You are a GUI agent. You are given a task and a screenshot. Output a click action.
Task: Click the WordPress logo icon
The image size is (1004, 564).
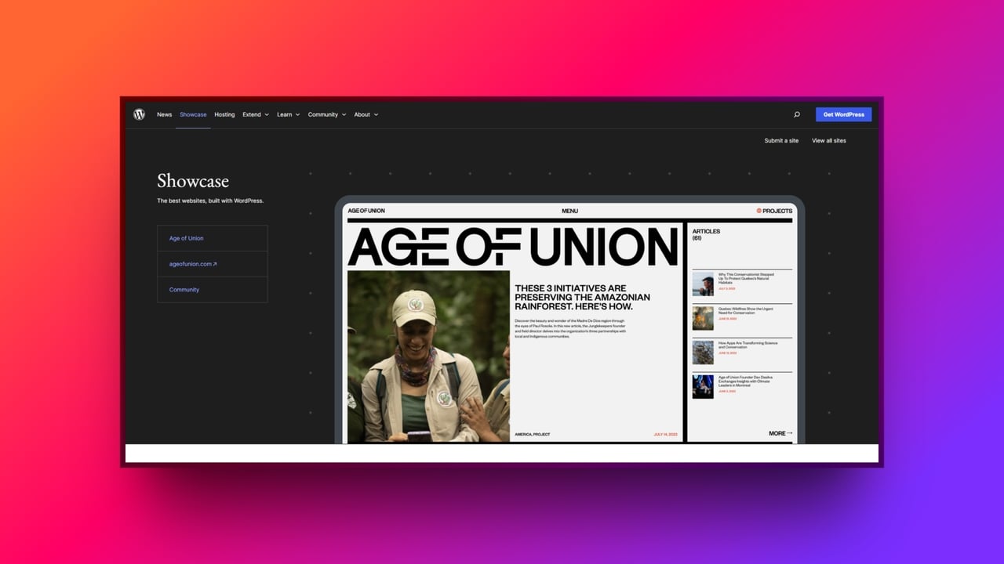tap(139, 114)
